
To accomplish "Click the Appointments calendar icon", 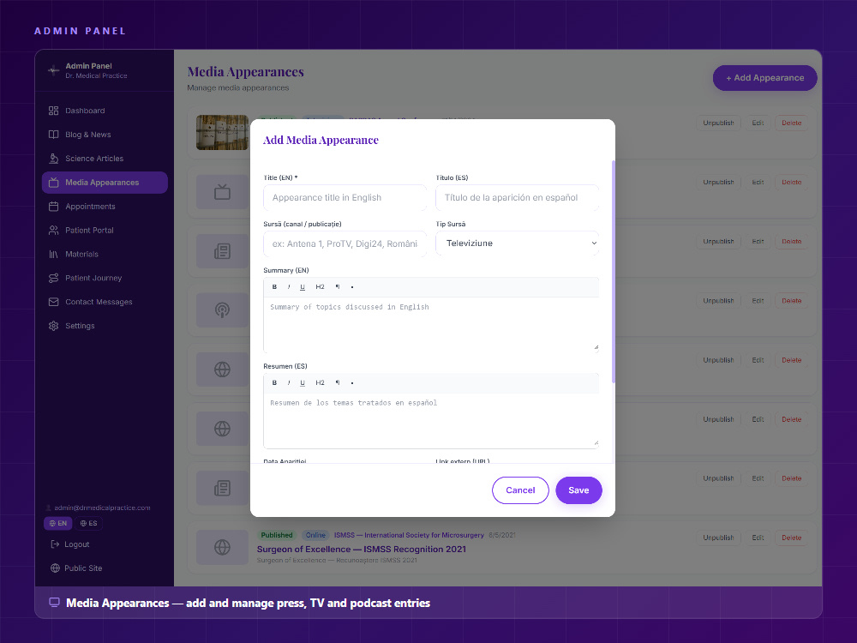I will coord(53,207).
